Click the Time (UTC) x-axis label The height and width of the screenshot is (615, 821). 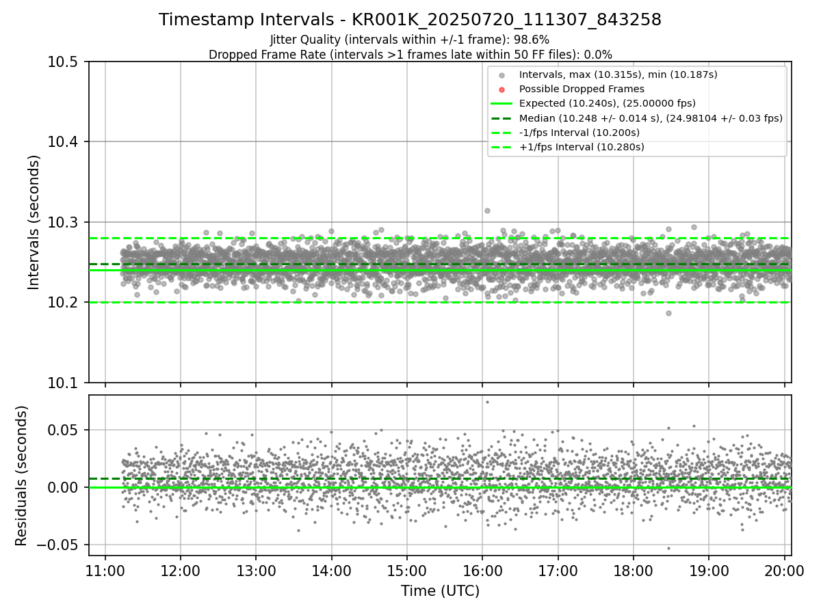pos(440,591)
